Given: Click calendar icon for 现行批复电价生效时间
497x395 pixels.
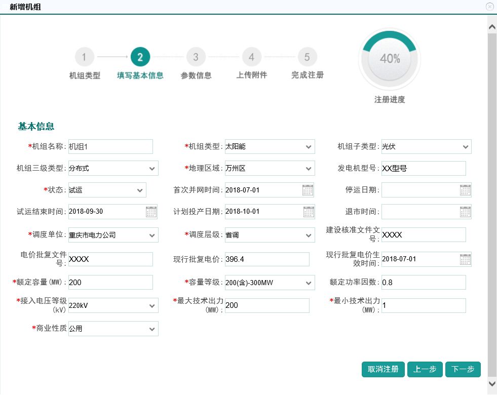Looking at the screenshot, I should 465,259.
